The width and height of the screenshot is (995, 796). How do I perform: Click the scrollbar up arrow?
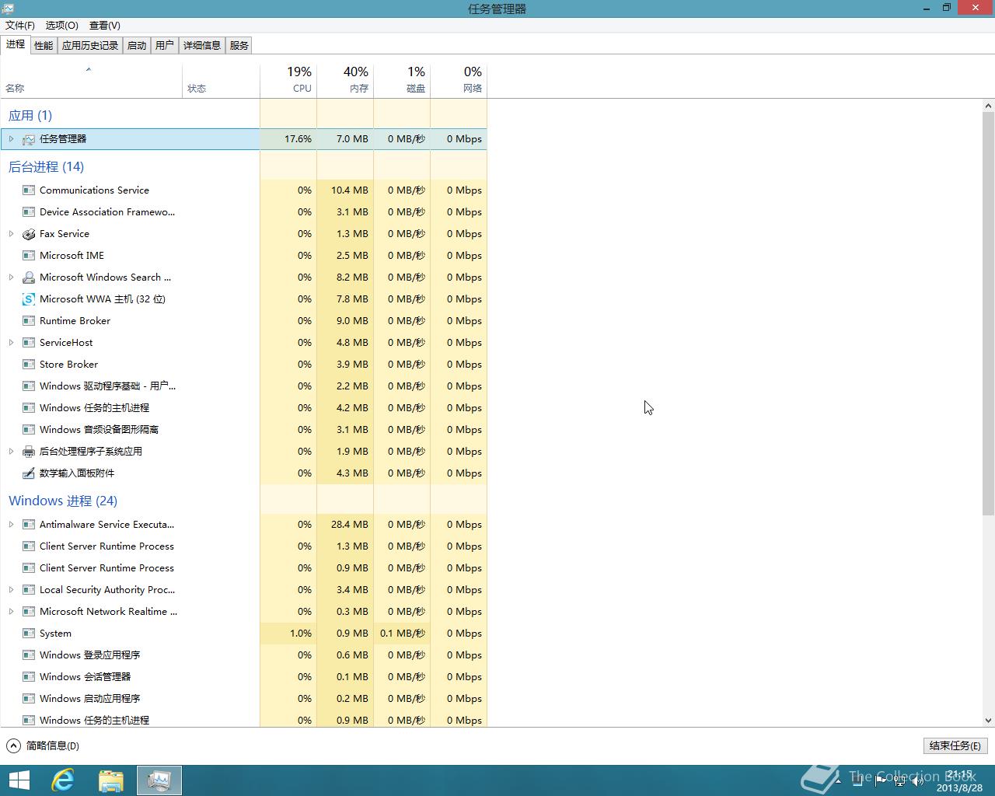(x=989, y=106)
